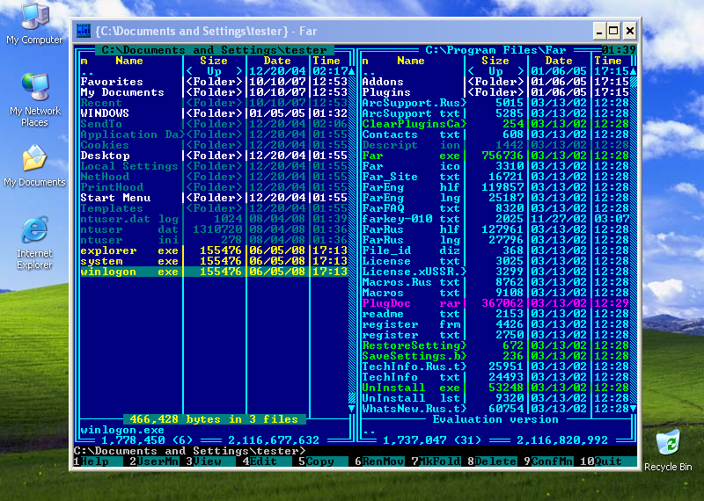
Task: Select readme.txt file row
Action: tap(495, 314)
